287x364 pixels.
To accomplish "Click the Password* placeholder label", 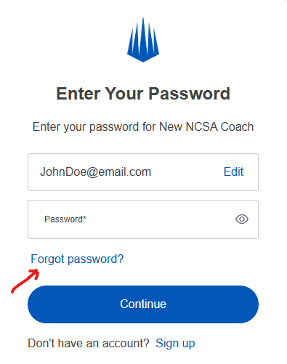I will (x=65, y=219).
